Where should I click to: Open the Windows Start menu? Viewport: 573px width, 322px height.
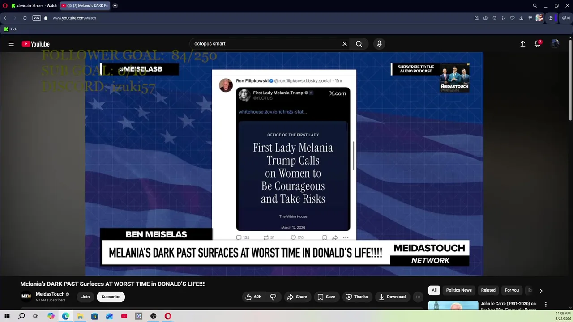pyautogui.click(x=7, y=316)
